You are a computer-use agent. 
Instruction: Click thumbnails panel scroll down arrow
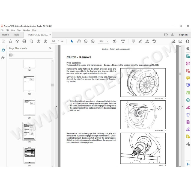click(52, 166)
